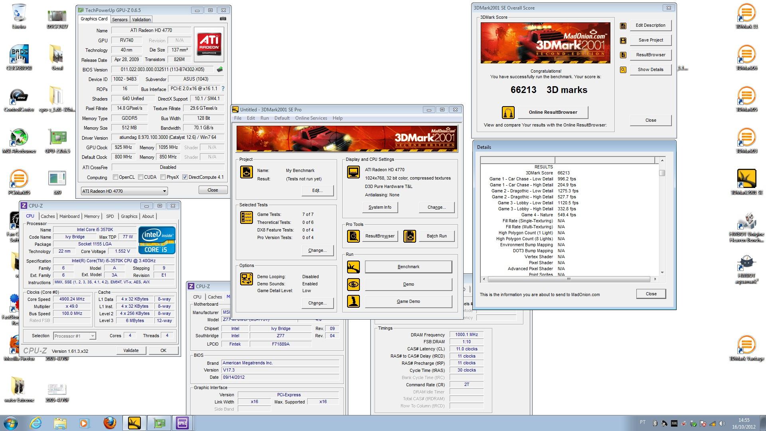Viewport: 766px width, 431px height.
Task: Click Edit... button in Project section
Action: (x=318, y=191)
